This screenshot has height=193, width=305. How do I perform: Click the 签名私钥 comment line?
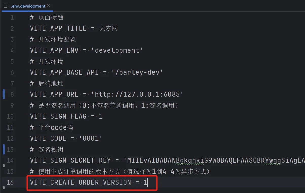tap(50, 149)
